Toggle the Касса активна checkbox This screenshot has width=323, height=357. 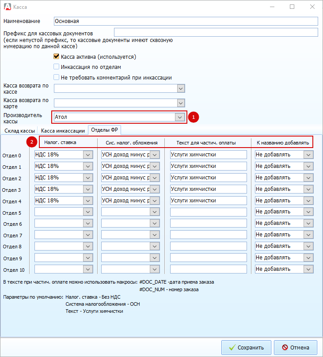click(56, 56)
